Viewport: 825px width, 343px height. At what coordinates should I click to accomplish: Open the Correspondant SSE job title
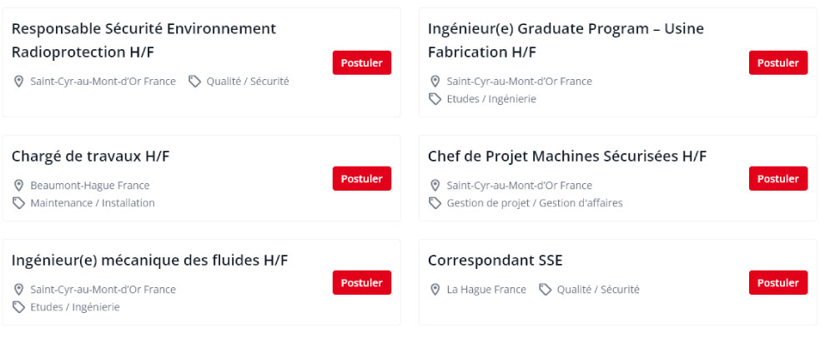tap(496, 261)
